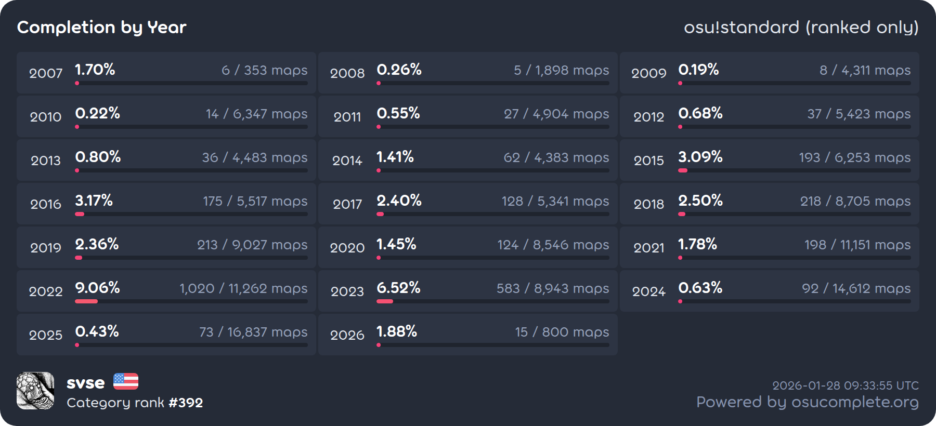This screenshot has height=426, width=936.
Task: Click the 2022 completion progress bar
Action: (191, 301)
